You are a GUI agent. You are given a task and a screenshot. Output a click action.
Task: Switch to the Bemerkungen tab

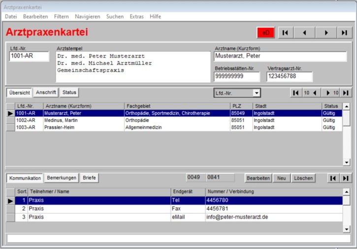62,178
